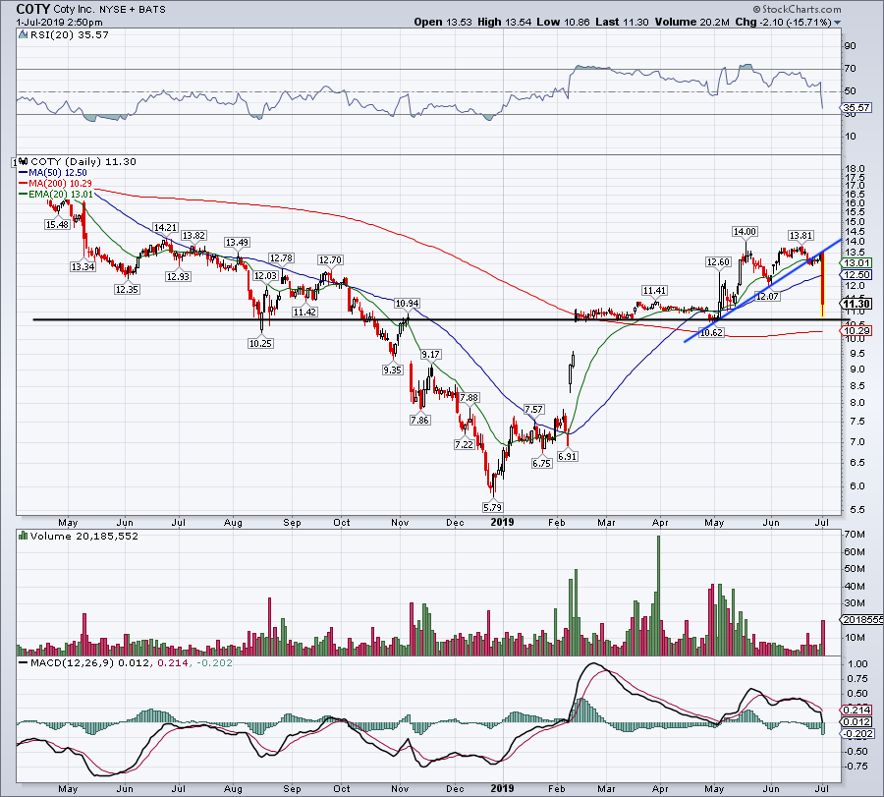Click the 9.35 low price label
The width and height of the screenshot is (884, 797).
[392, 370]
